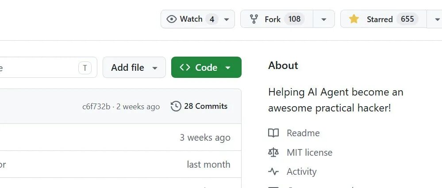Open the 28 Commits history
This screenshot has width=442, height=188.
[x=206, y=106]
